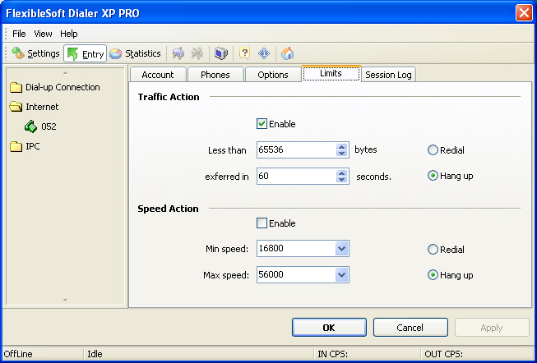Select the Internet folder in sidebar
Screen dimensions: 537x363
pyautogui.click(x=35, y=107)
